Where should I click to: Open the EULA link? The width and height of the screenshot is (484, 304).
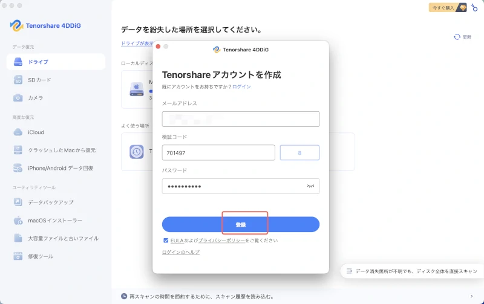(177, 241)
